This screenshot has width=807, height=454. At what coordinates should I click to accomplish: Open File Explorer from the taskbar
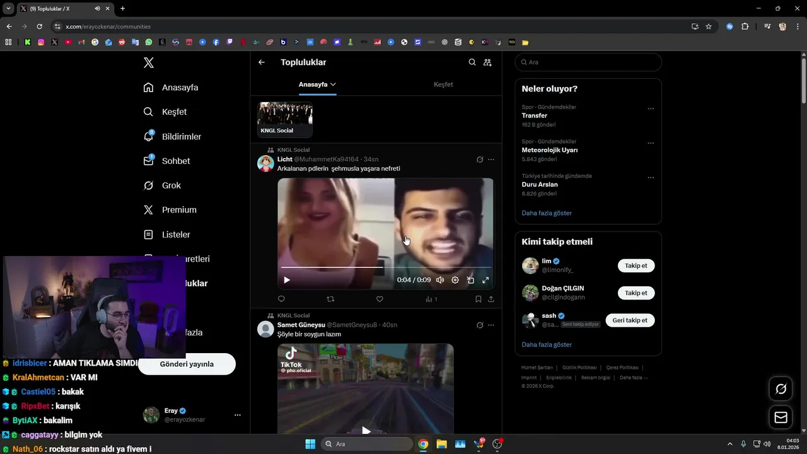[x=441, y=444]
